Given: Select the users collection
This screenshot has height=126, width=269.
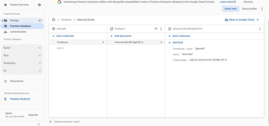Looking at the screenshot, I should (60, 48).
